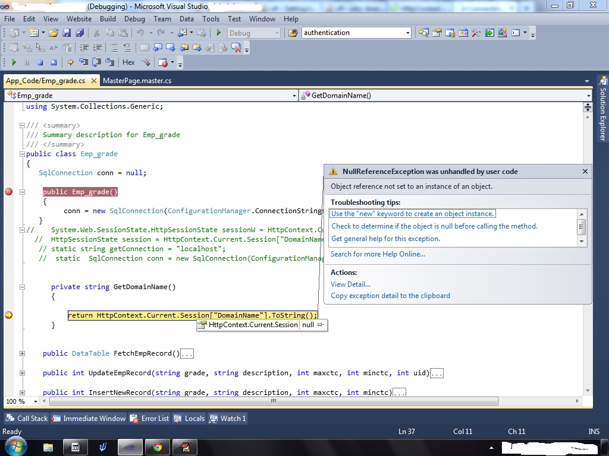
Task: Open the Properties Window toolbar icon
Action: [437, 33]
